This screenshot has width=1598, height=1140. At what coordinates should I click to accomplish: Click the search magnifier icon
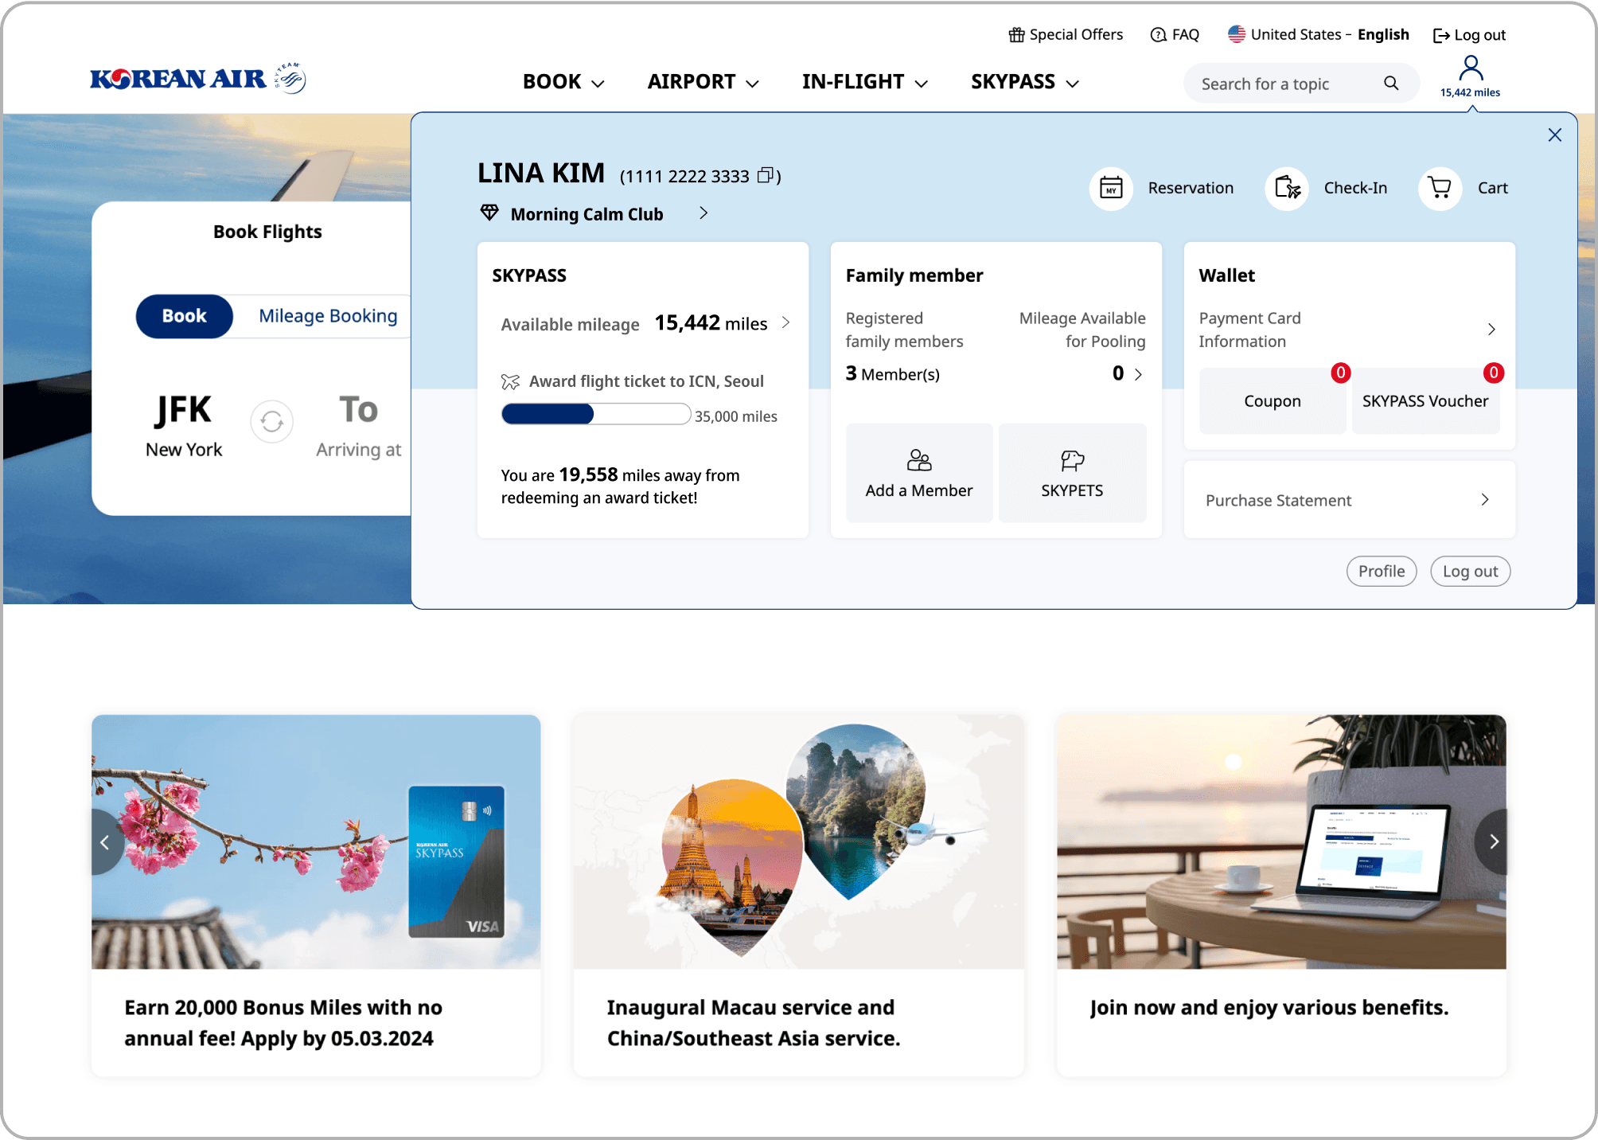pyautogui.click(x=1391, y=84)
